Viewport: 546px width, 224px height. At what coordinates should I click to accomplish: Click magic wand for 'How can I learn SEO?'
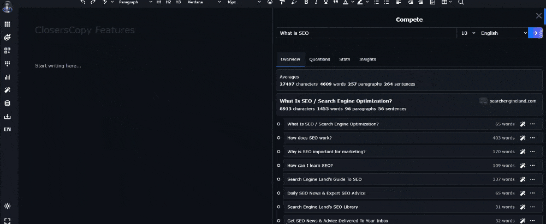(523, 166)
